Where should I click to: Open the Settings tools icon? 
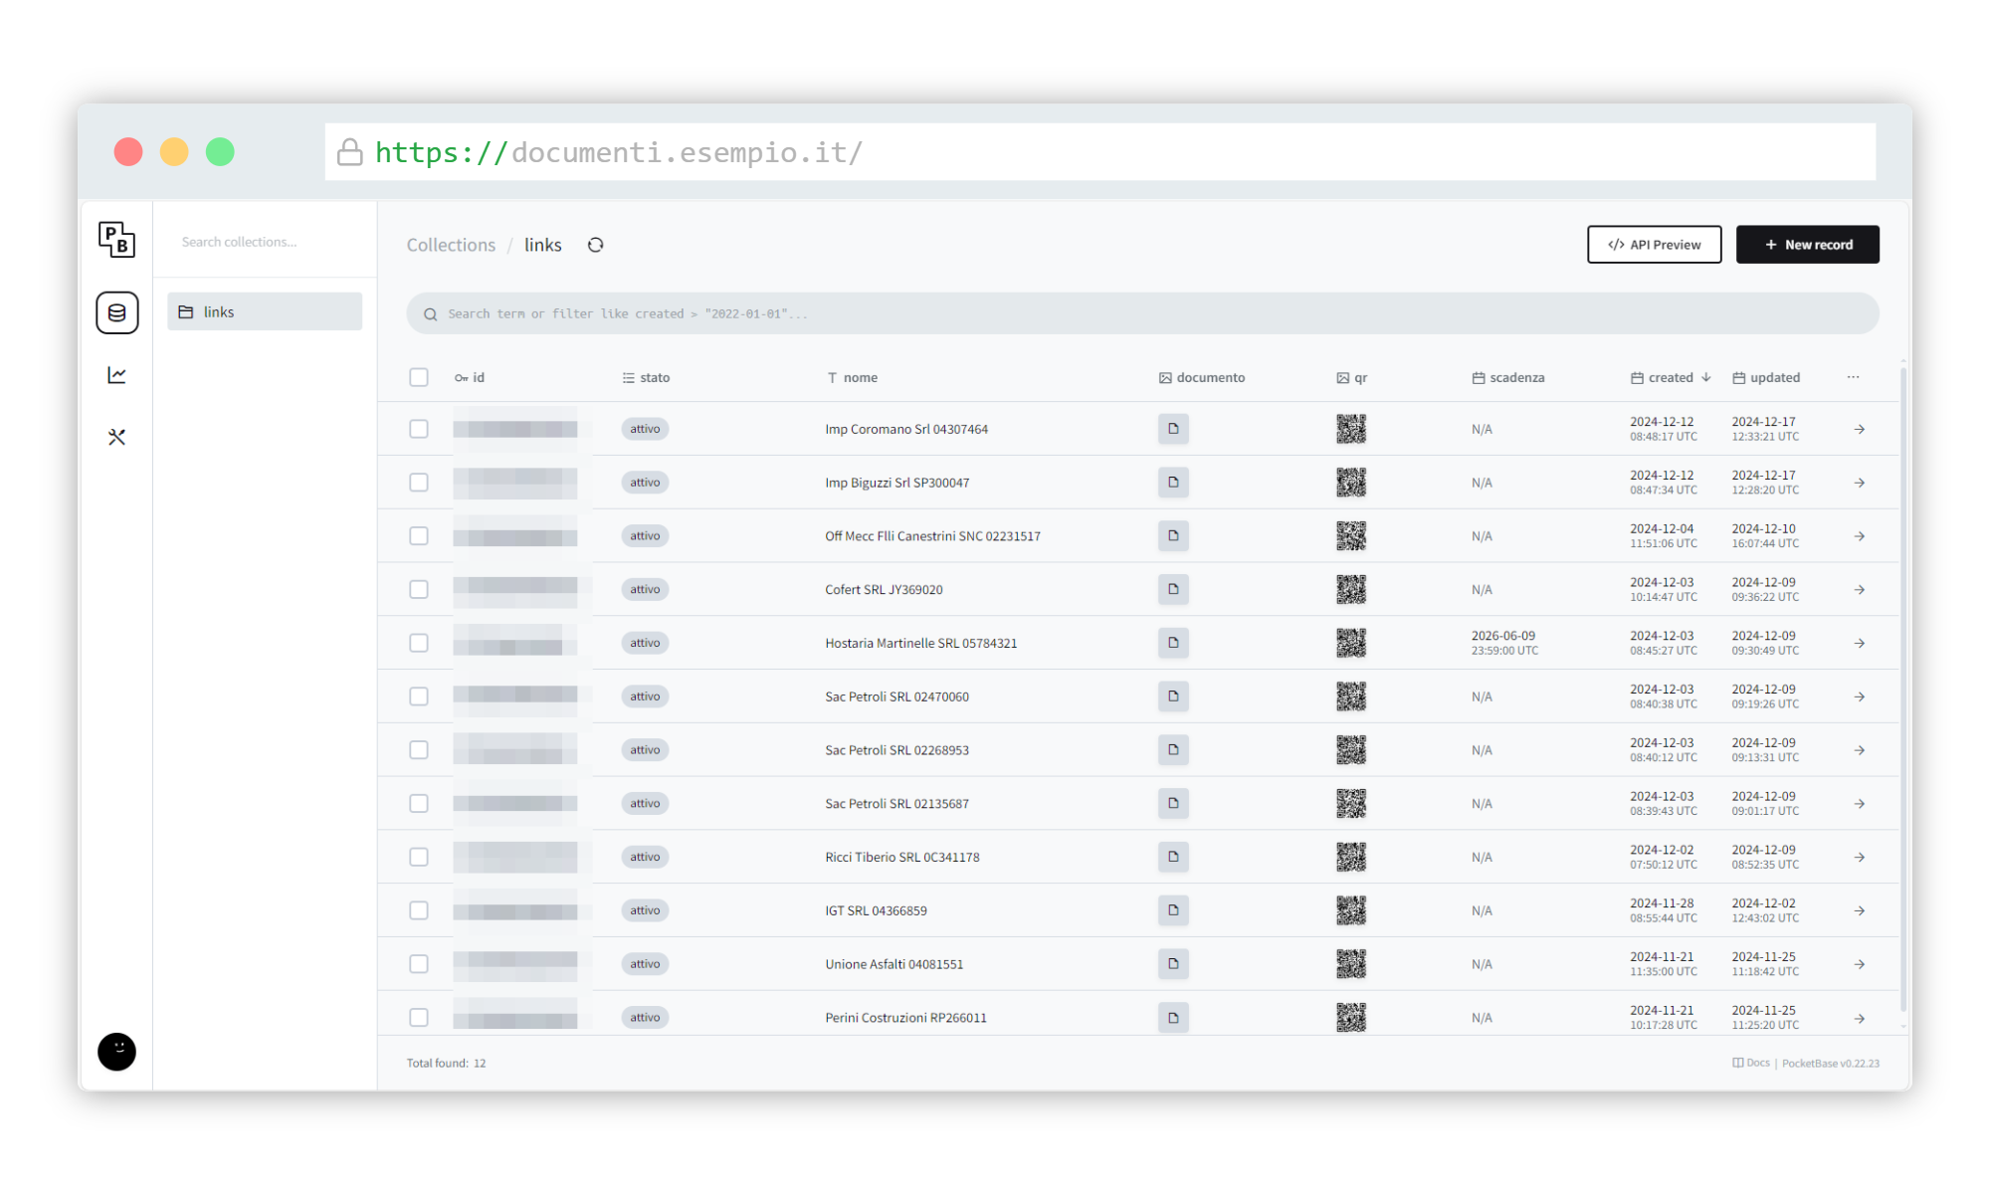click(x=116, y=437)
